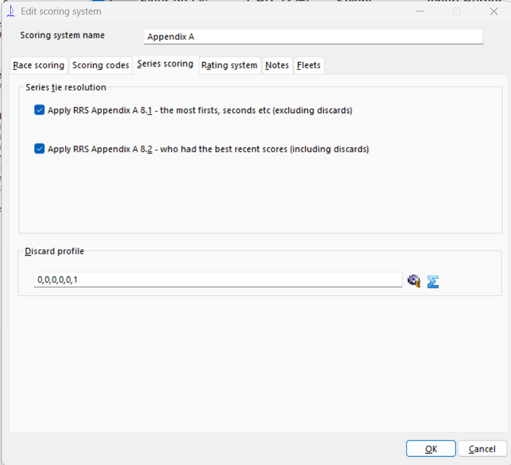Uncheck Apply RRS Appendix A 8.2 checkbox
The width and height of the screenshot is (511, 465).
tap(40, 149)
